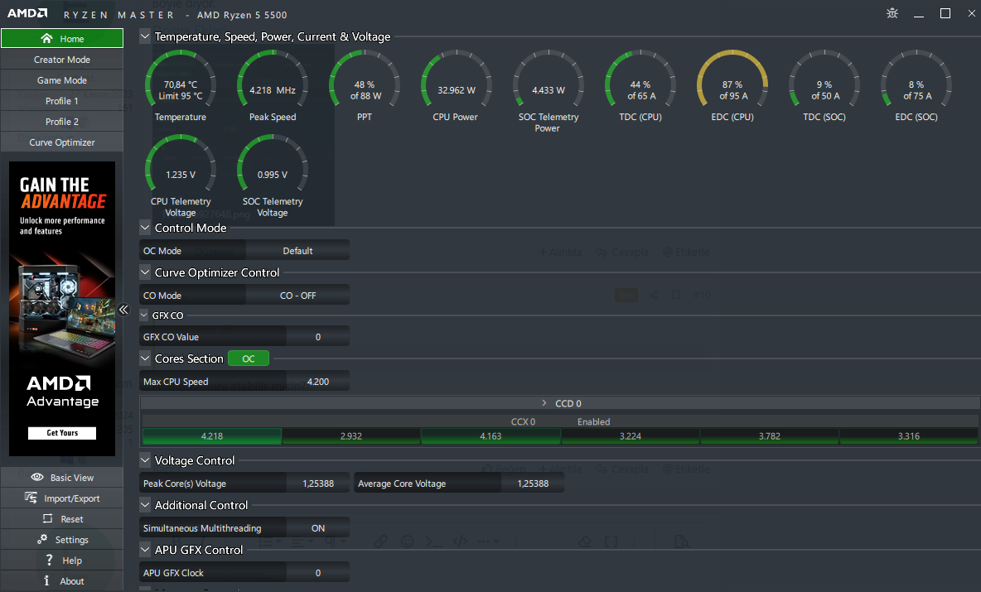Expand the CCD 0 arrow
The height and width of the screenshot is (592, 981).
(544, 402)
